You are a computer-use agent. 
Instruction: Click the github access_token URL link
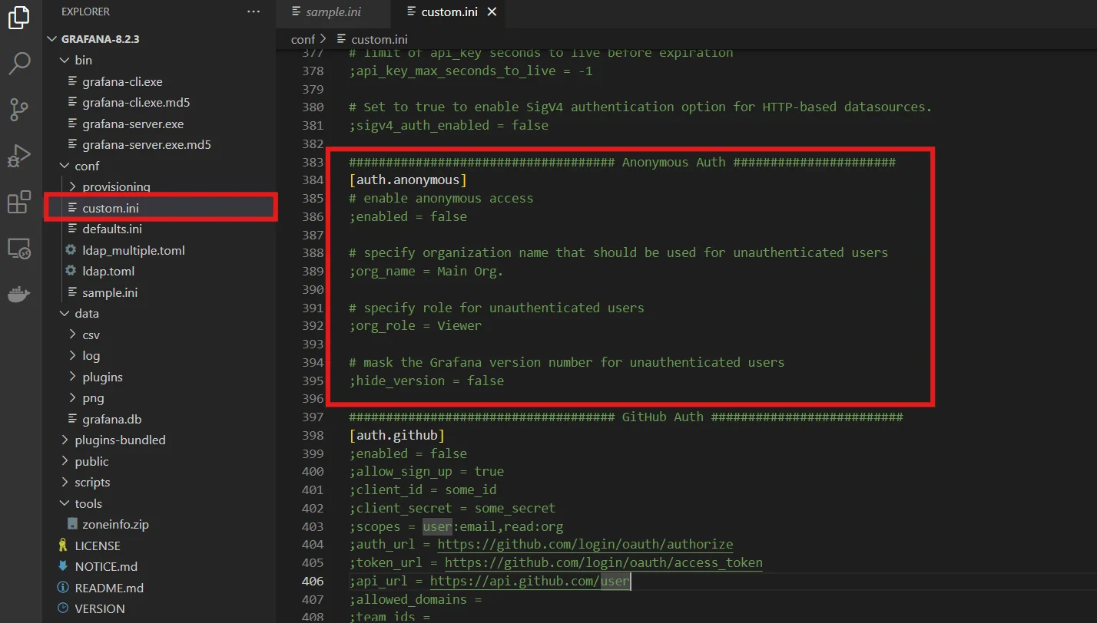click(604, 562)
